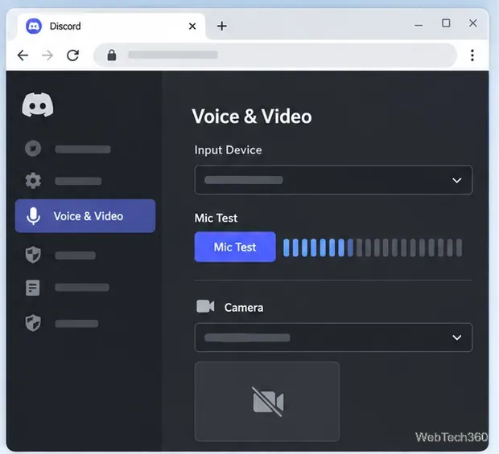Click the disabled camera preview box
The width and height of the screenshot is (499, 454).
[x=267, y=402]
